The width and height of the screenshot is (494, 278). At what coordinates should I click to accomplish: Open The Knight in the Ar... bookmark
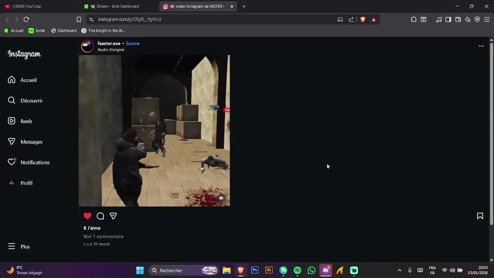(x=103, y=31)
